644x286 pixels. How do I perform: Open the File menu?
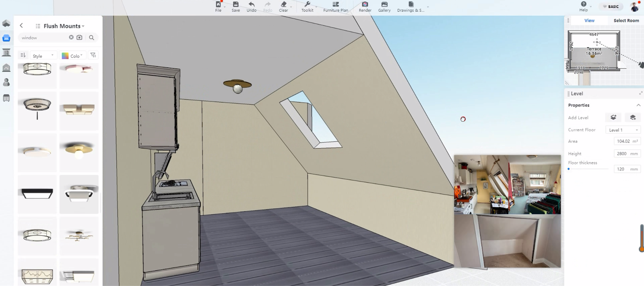pos(218,6)
